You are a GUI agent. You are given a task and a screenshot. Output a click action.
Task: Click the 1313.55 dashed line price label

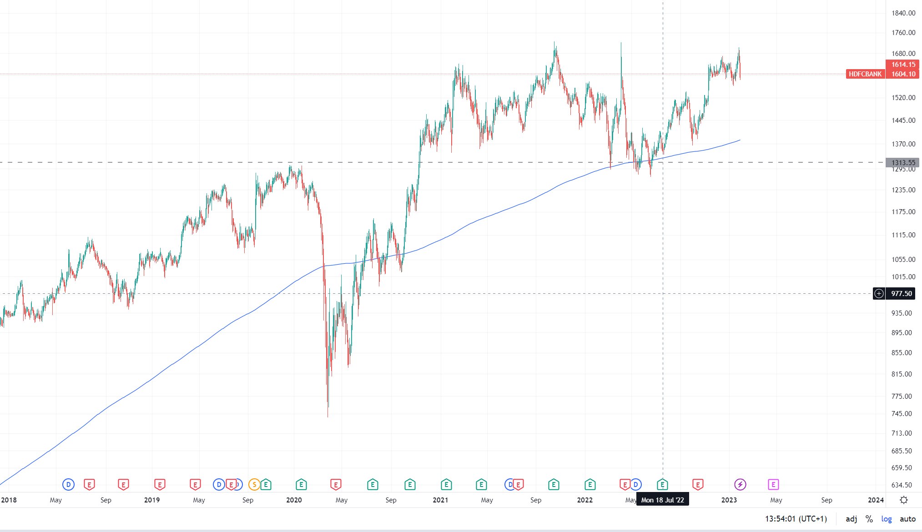(x=902, y=162)
